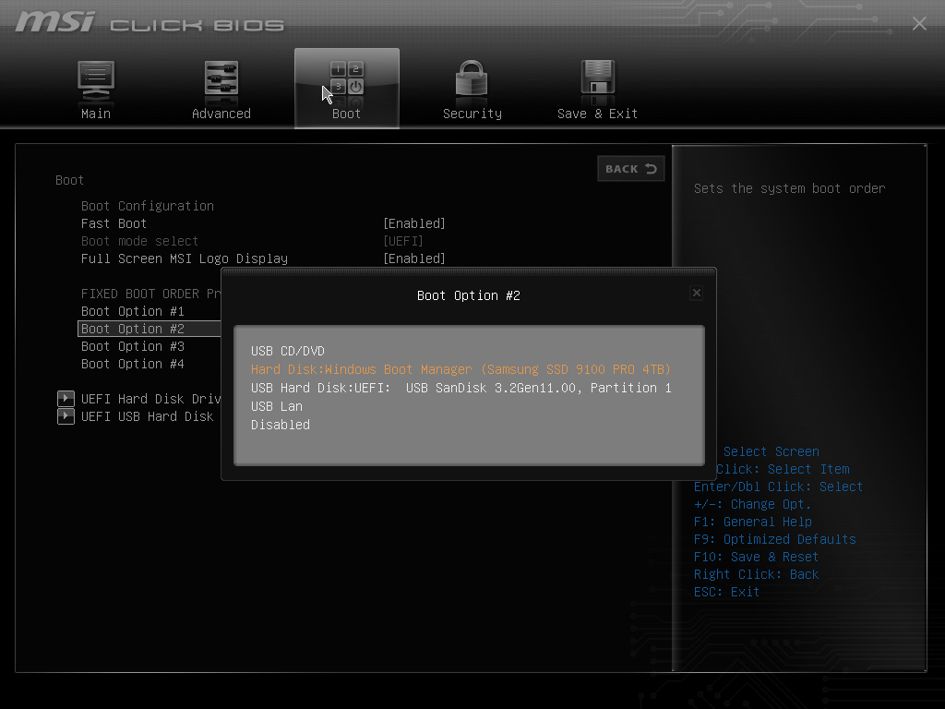
Task: Click the F1: General Help hint
Action: tap(753, 522)
